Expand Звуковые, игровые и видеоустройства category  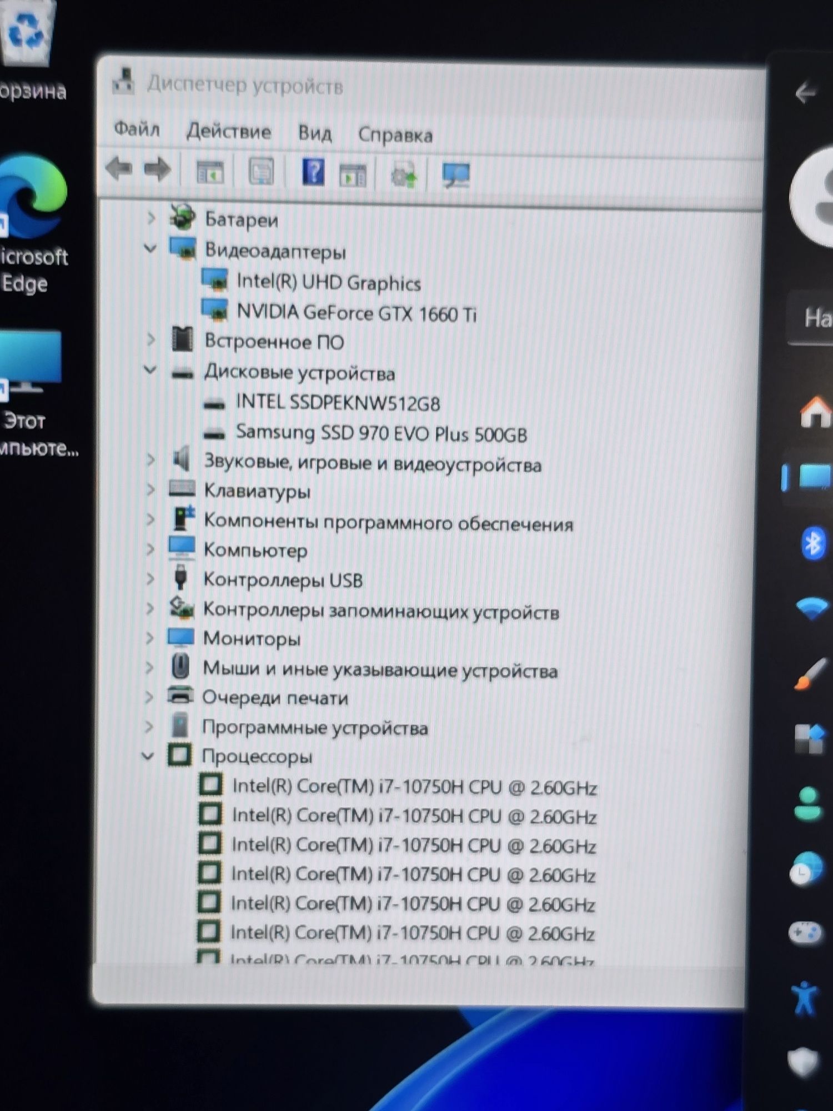point(150,459)
